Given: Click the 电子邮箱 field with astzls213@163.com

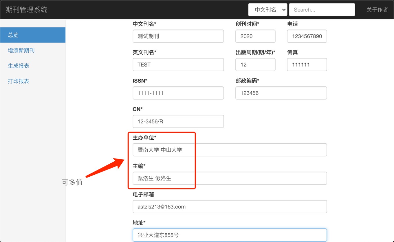Looking at the screenshot, I should point(230,207).
